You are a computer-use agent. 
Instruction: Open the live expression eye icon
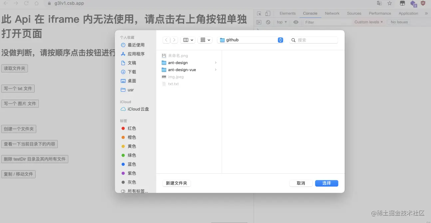tap(295, 22)
